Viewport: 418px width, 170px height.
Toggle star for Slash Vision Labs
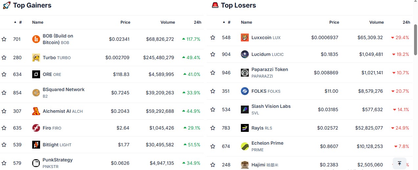click(x=213, y=109)
